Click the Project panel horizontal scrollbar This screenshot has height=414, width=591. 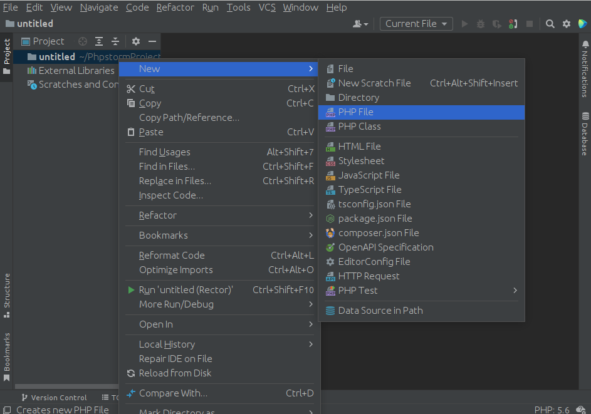click(66, 386)
